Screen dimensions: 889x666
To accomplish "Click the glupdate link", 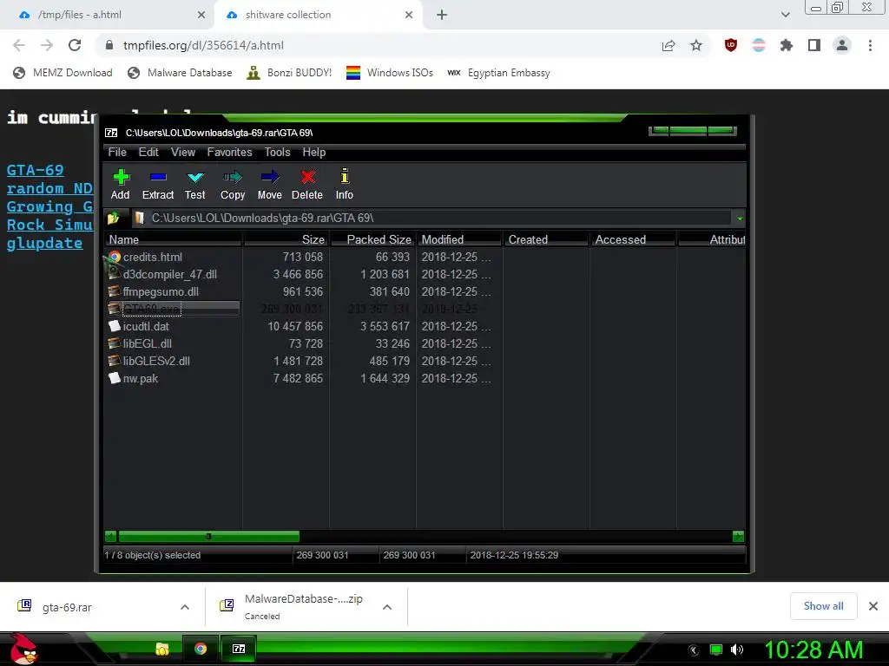I will pos(45,243).
